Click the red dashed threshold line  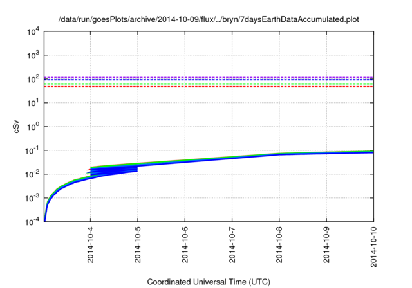click(209, 87)
